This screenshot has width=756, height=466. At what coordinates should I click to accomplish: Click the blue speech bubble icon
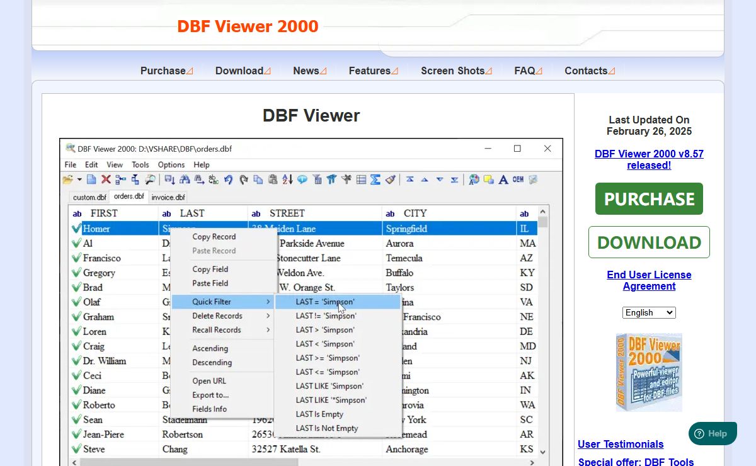click(x=302, y=179)
